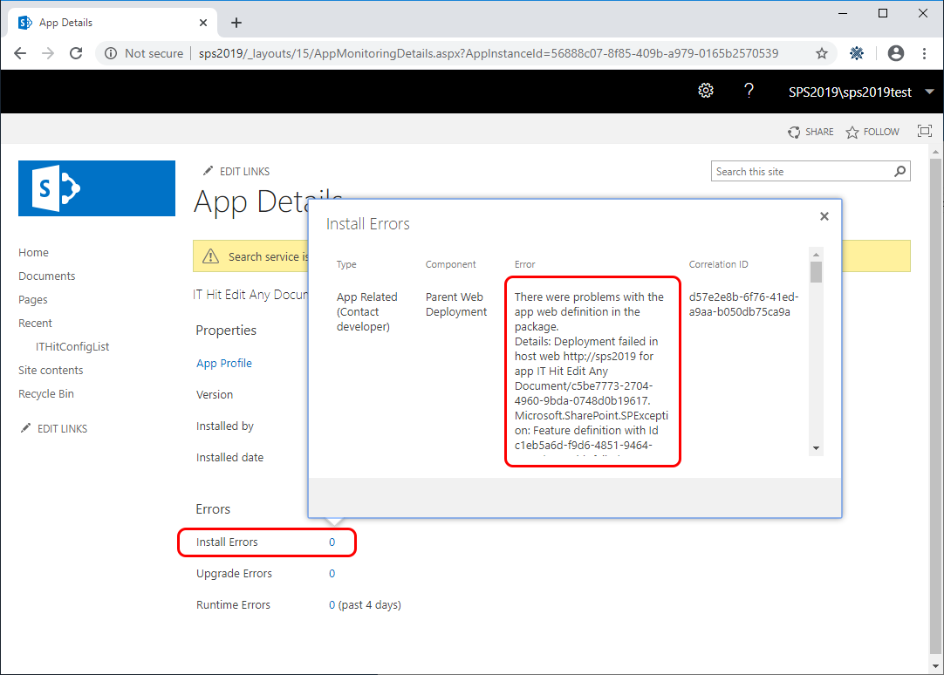Click the Component column header

click(x=450, y=264)
